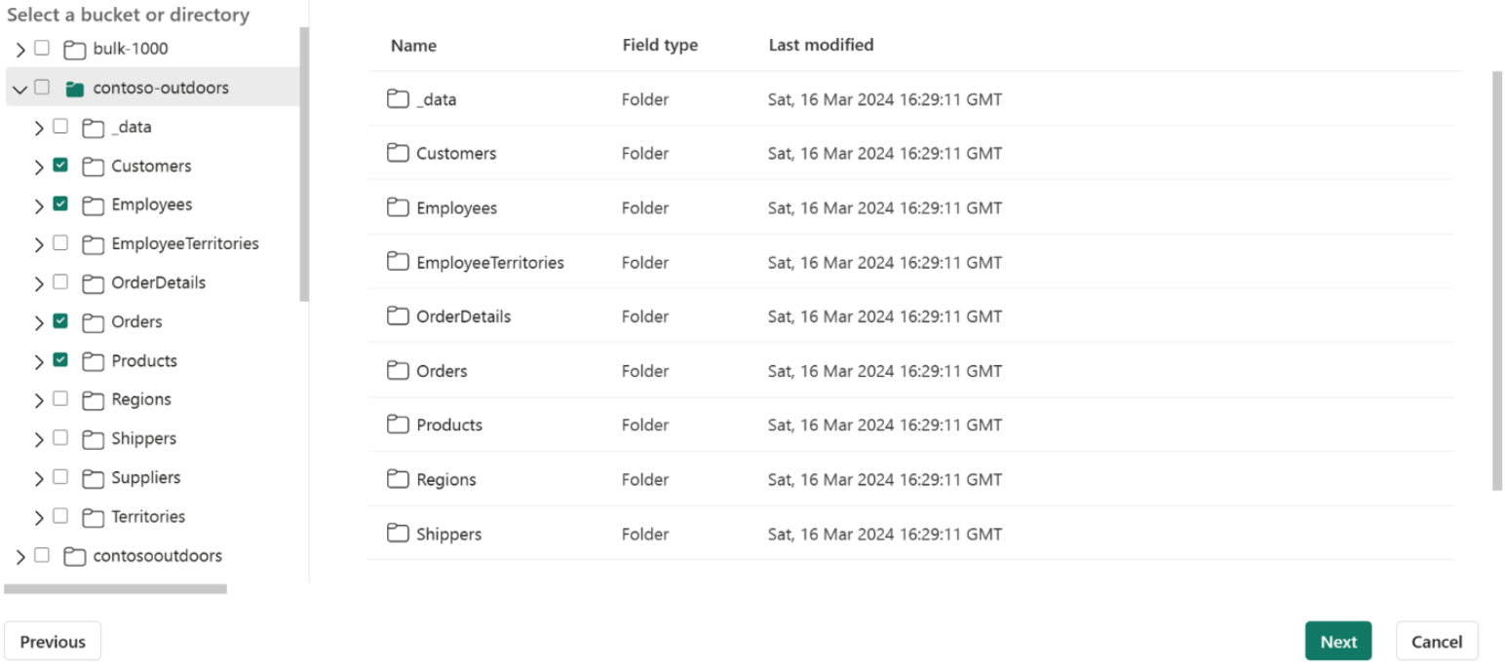This screenshot has height=669, width=1505.
Task: Click the _data folder icon in file list
Action: [x=398, y=98]
